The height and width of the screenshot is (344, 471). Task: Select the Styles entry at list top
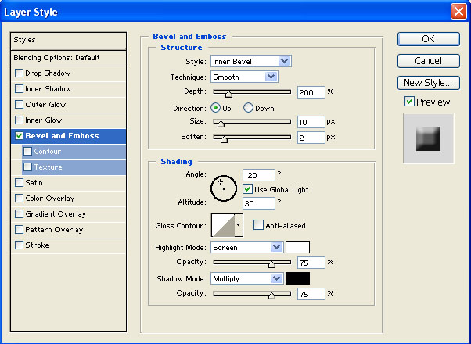(x=69, y=40)
